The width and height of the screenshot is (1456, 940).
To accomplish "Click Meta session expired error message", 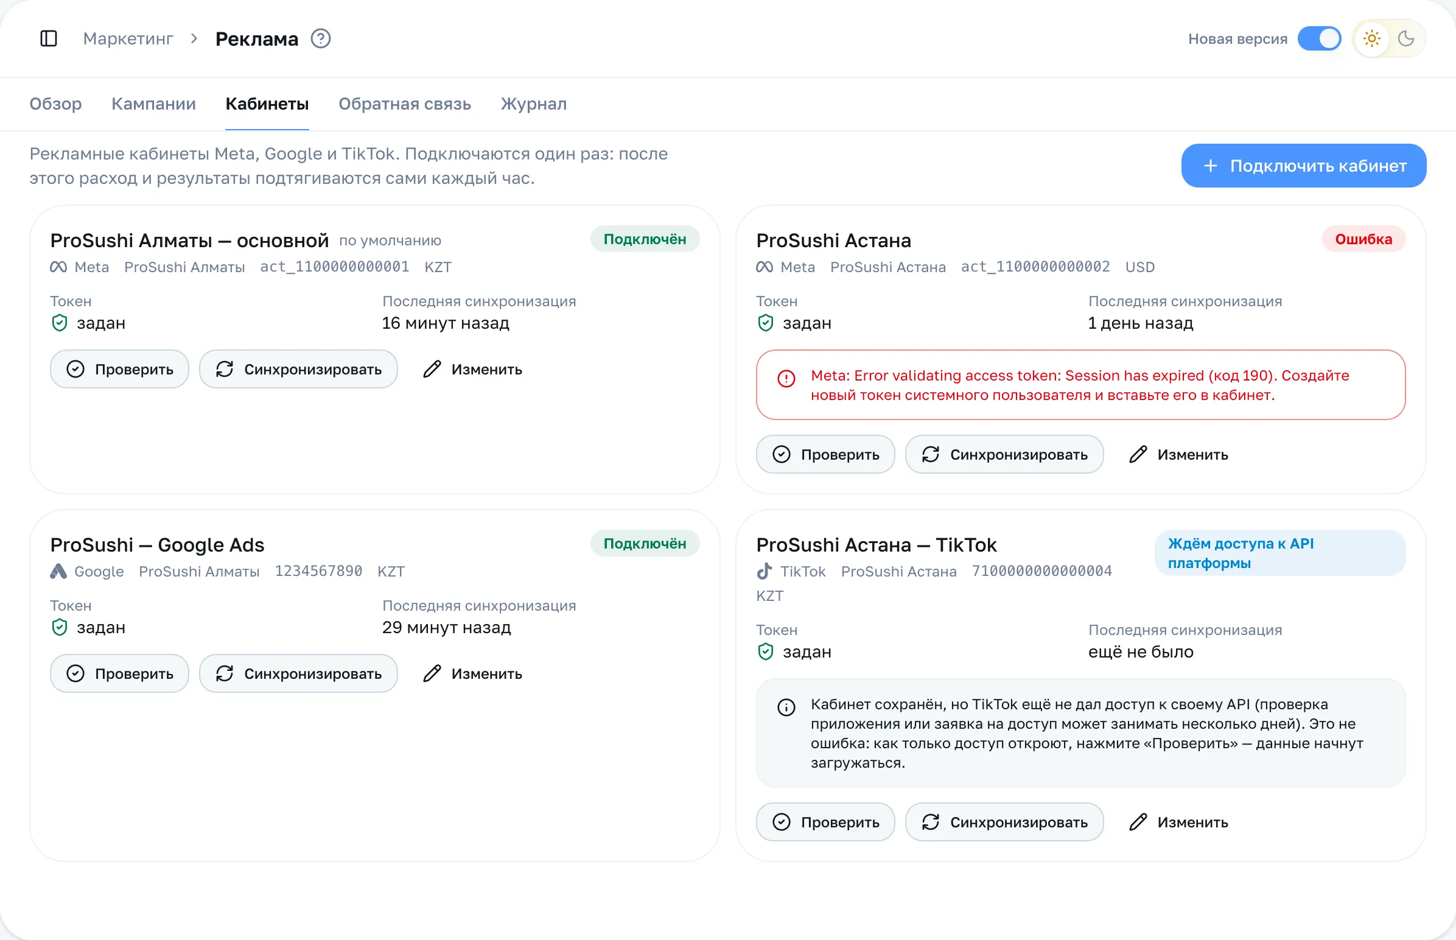I will pos(1080,385).
